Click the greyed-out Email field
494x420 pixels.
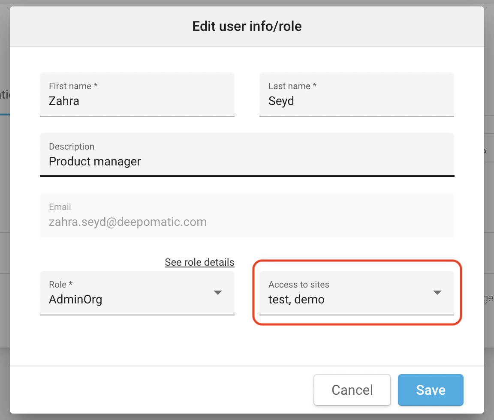point(247,216)
